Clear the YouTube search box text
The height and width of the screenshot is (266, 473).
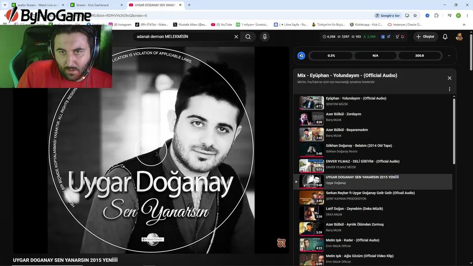click(236, 37)
